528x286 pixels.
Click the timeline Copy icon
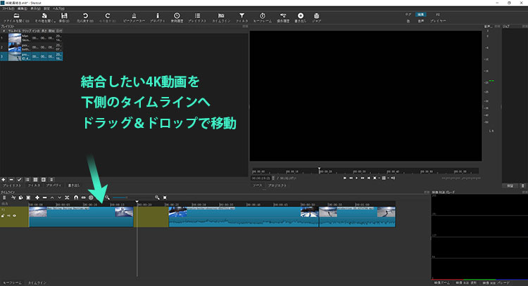20,197
